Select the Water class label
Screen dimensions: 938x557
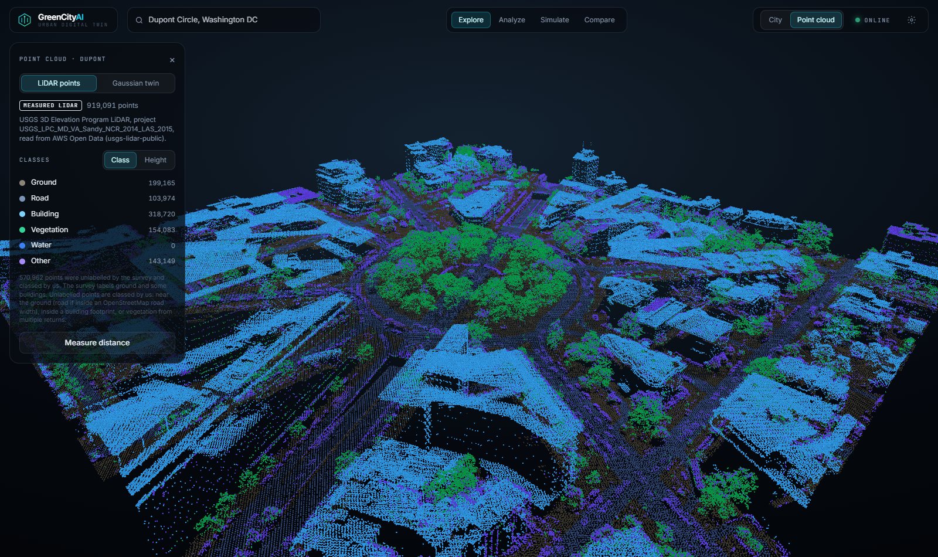pyautogui.click(x=42, y=245)
